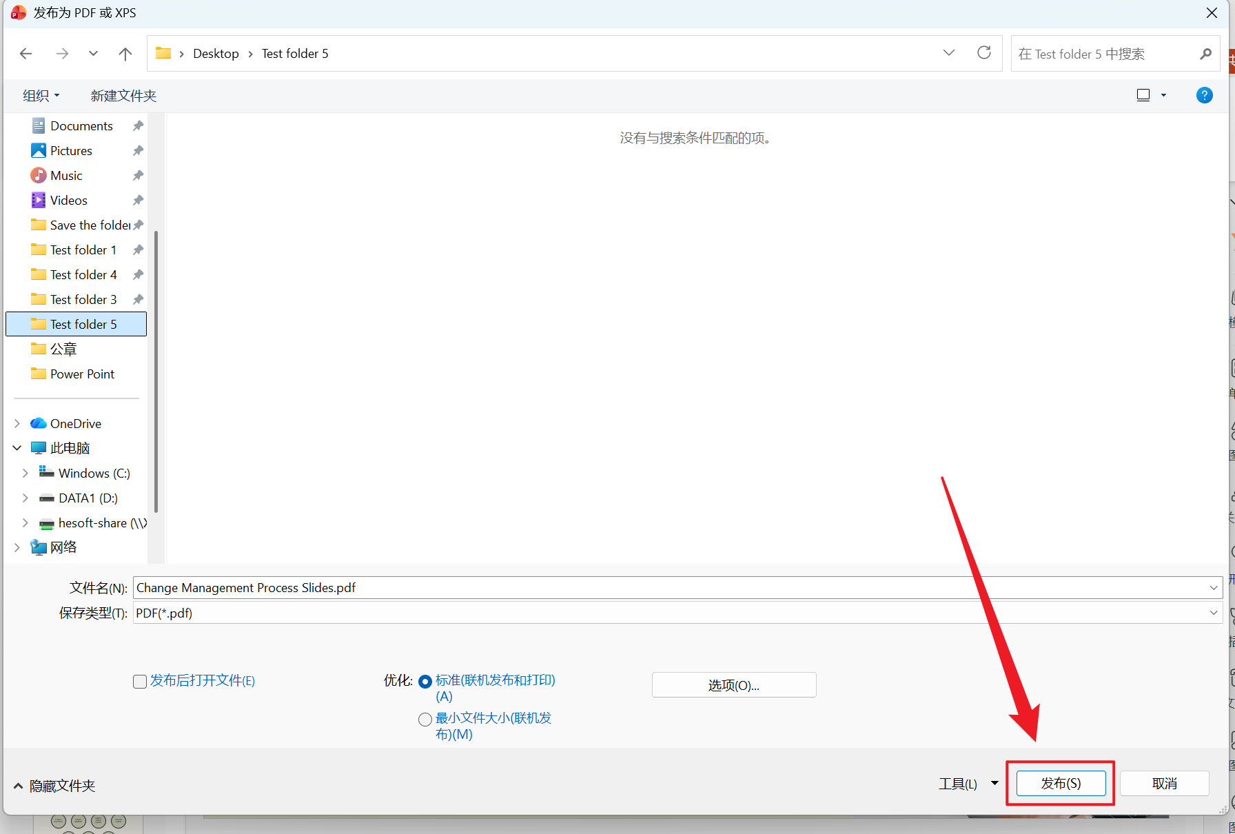
Task: Enable the open file after publishing checkbox
Action: tap(140, 682)
